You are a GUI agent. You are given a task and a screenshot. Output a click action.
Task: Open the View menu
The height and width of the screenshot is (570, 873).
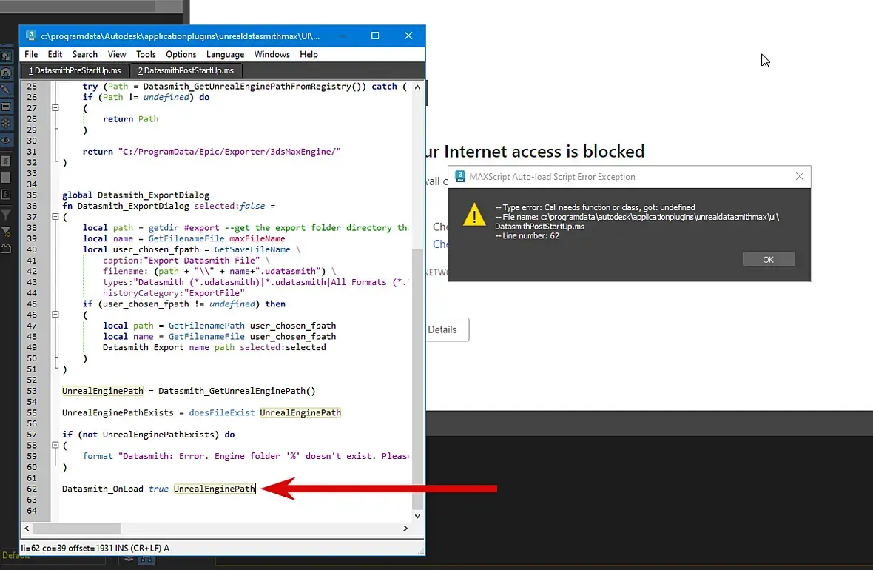pos(116,54)
